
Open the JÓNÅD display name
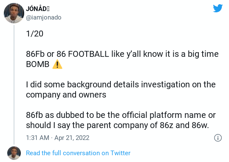click(x=38, y=8)
